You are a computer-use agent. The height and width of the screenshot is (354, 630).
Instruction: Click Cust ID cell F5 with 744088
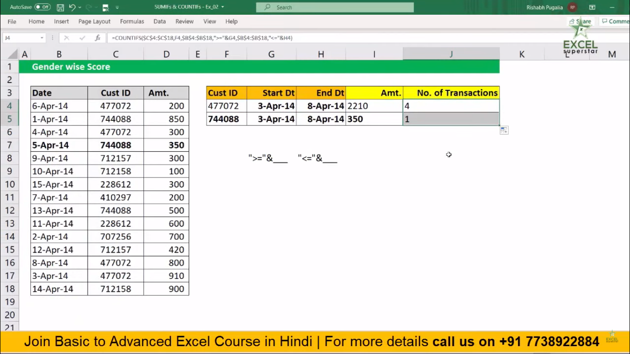point(226,119)
